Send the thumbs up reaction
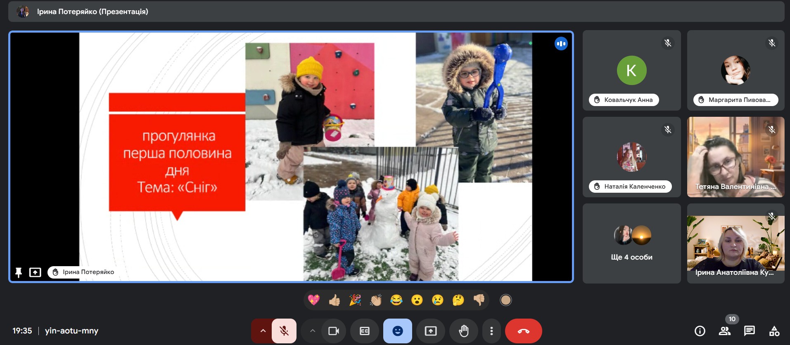The image size is (790, 345). pos(335,300)
